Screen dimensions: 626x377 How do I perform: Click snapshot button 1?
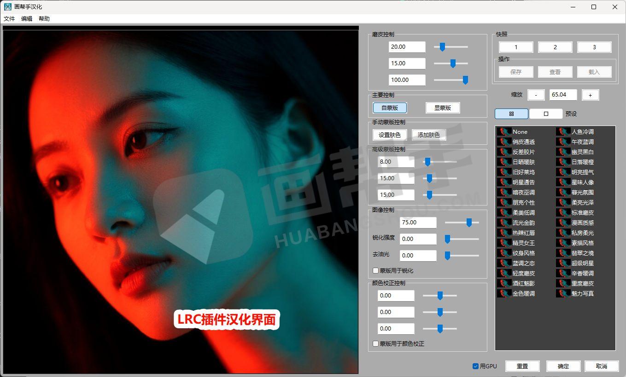516,47
